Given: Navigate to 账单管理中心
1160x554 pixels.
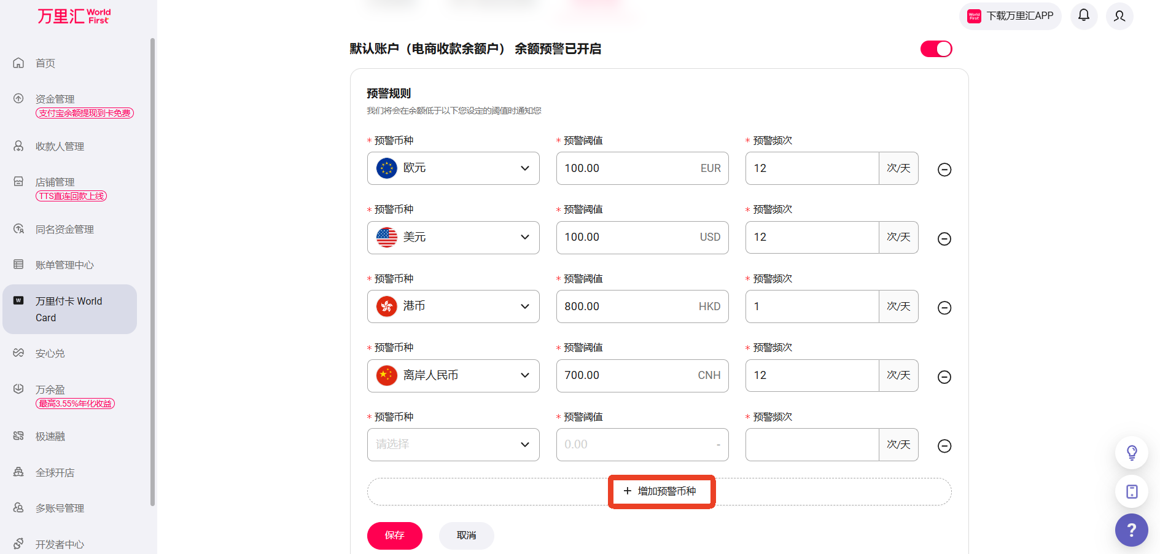Looking at the screenshot, I should point(64,265).
